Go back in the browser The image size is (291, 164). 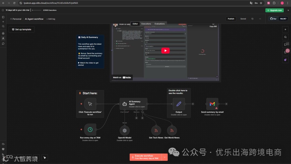pos(3,3)
